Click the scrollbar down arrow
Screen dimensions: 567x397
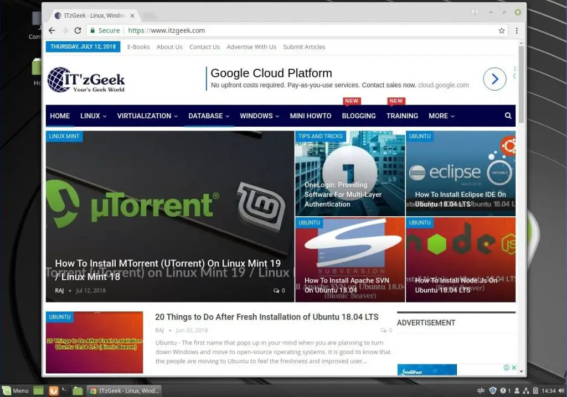521,371
